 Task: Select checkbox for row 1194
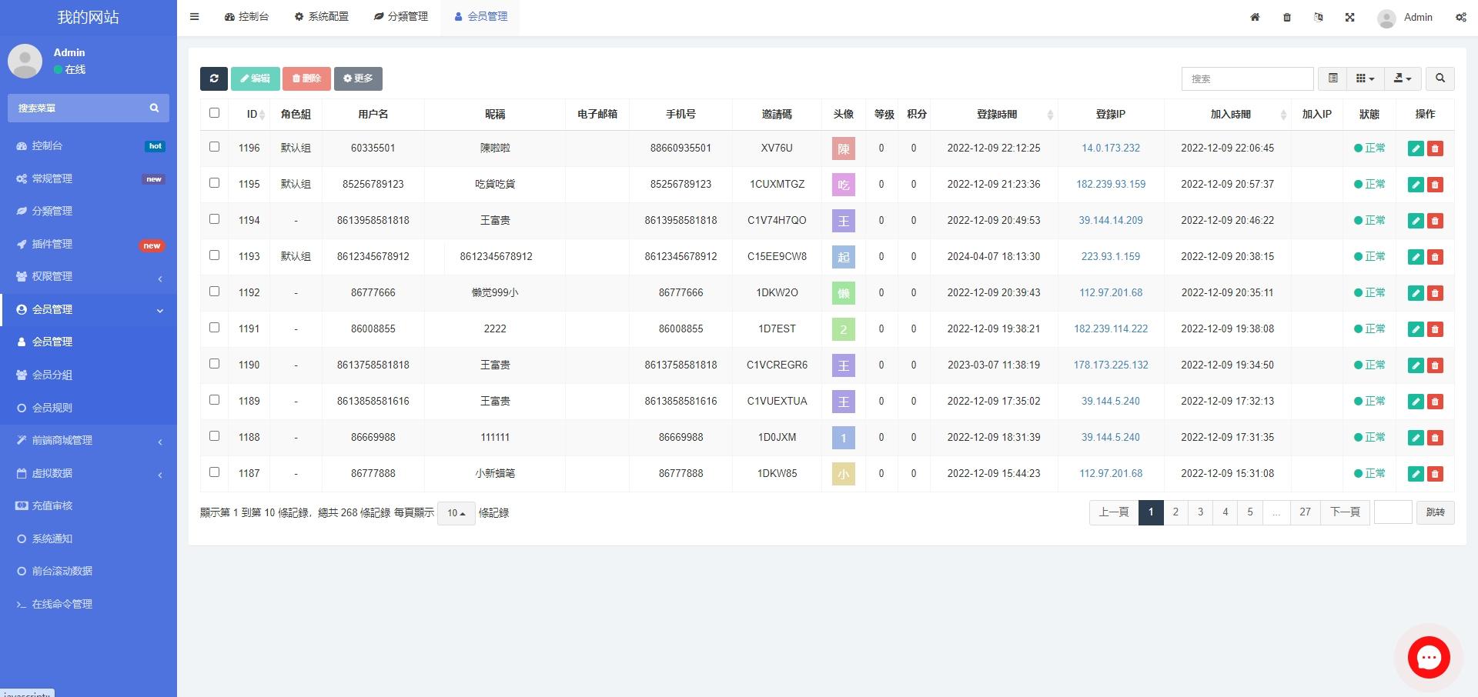click(x=214, y=219)
